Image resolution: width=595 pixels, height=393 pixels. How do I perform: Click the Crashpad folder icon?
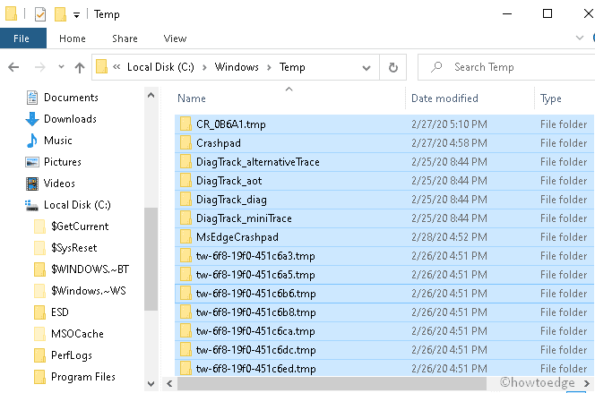point(185,142)
